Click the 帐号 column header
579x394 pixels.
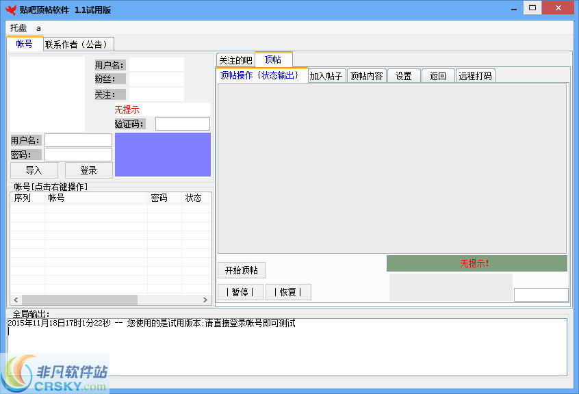click(x=96, y=198)
